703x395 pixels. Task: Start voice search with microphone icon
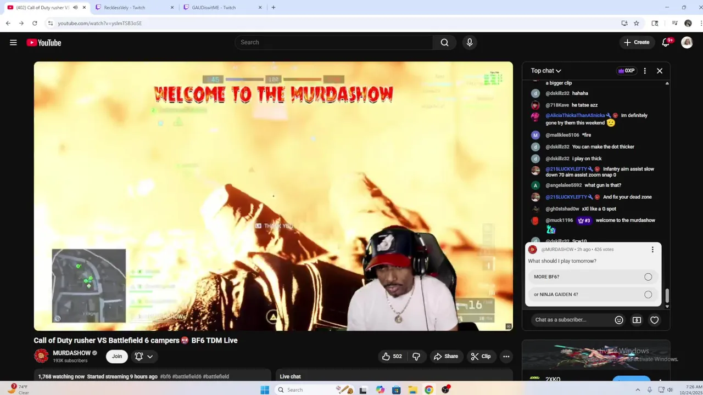point(470,42)
